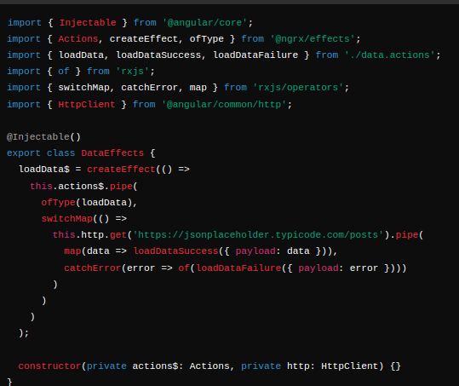Click the private http parameter
This screenshot has height=386, width=459.
275,366
